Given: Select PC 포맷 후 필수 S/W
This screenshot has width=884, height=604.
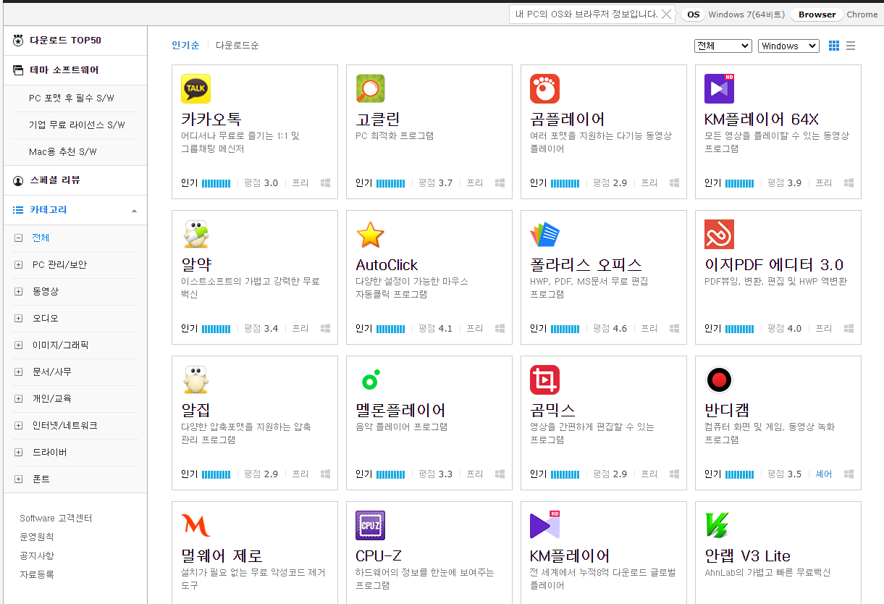Looking at the screenshot, I should pyautogui.click(x=72, y=98).
